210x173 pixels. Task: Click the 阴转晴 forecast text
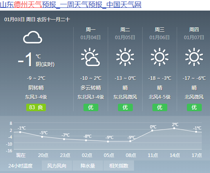pos(36,88)
